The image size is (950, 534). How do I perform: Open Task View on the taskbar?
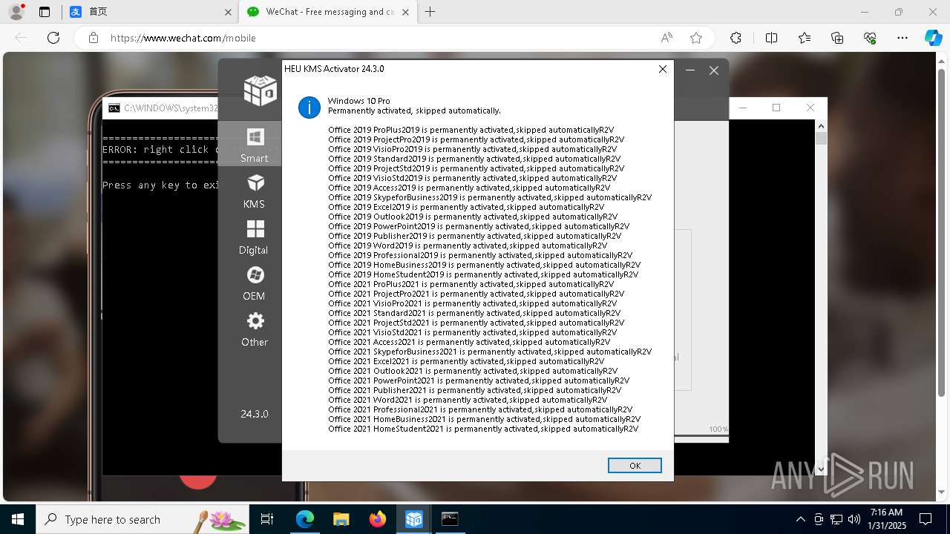[x=267, y=519]
